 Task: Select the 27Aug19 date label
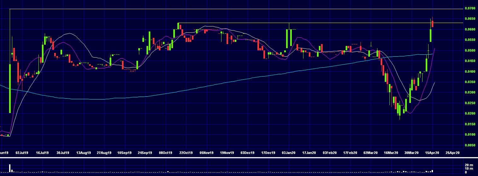point(104,153)
